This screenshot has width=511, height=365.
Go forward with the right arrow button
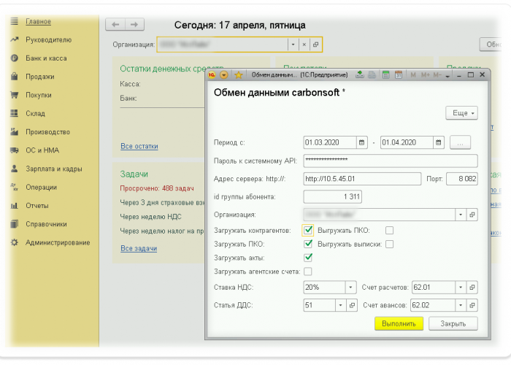[134, 24]
